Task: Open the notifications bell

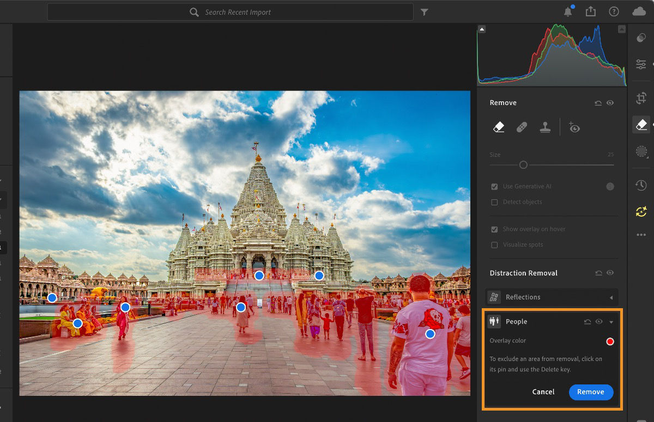Action: tap(569, 11)
